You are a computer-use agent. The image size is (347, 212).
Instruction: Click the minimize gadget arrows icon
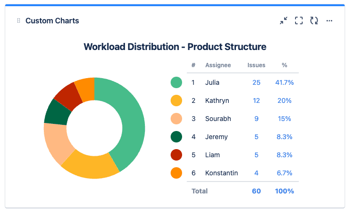284,20
